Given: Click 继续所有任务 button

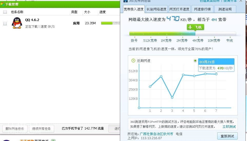Looking at the screenshot, I should (42, 129).
